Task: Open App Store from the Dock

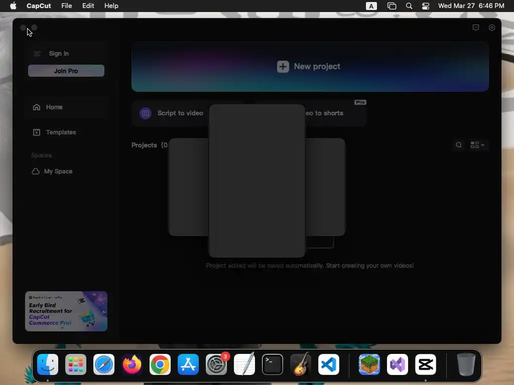Action: click(188, 364)
